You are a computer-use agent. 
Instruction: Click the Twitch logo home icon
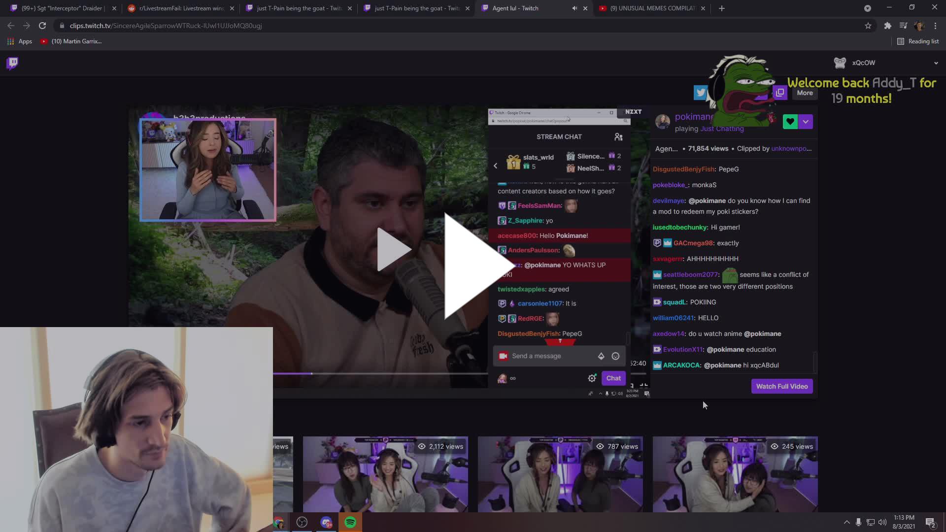coord(12,63)
